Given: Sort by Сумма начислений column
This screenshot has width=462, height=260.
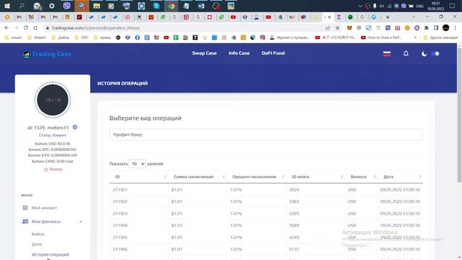Looking at the screenshot, I should tap(197, 177).
